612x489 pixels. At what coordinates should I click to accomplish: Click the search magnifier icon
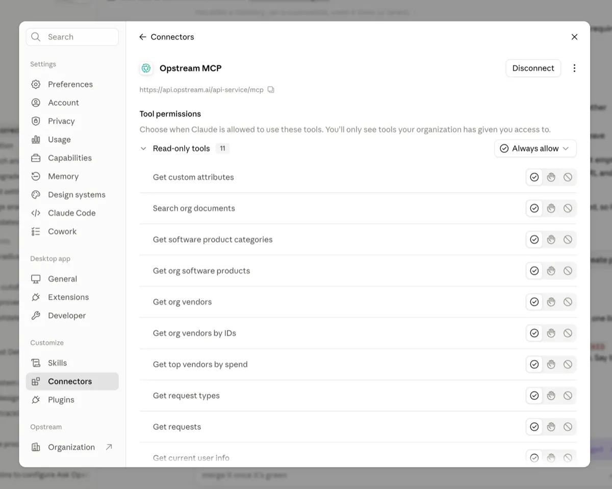36,37
